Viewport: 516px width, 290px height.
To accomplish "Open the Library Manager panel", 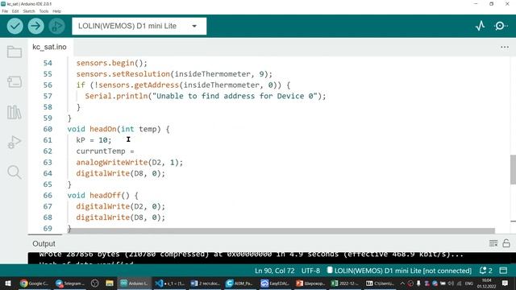I will tap(15, 112).
